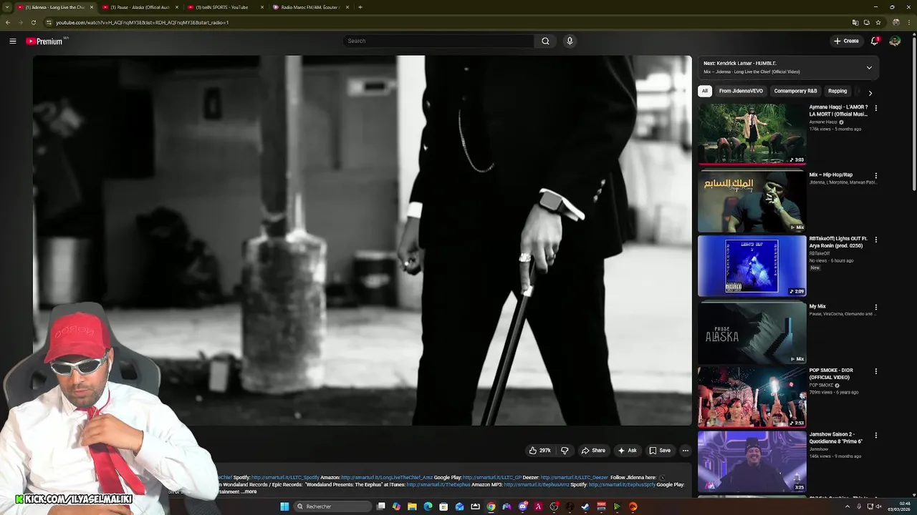Click the page vertical scrollbar

[x=913, y=114]
